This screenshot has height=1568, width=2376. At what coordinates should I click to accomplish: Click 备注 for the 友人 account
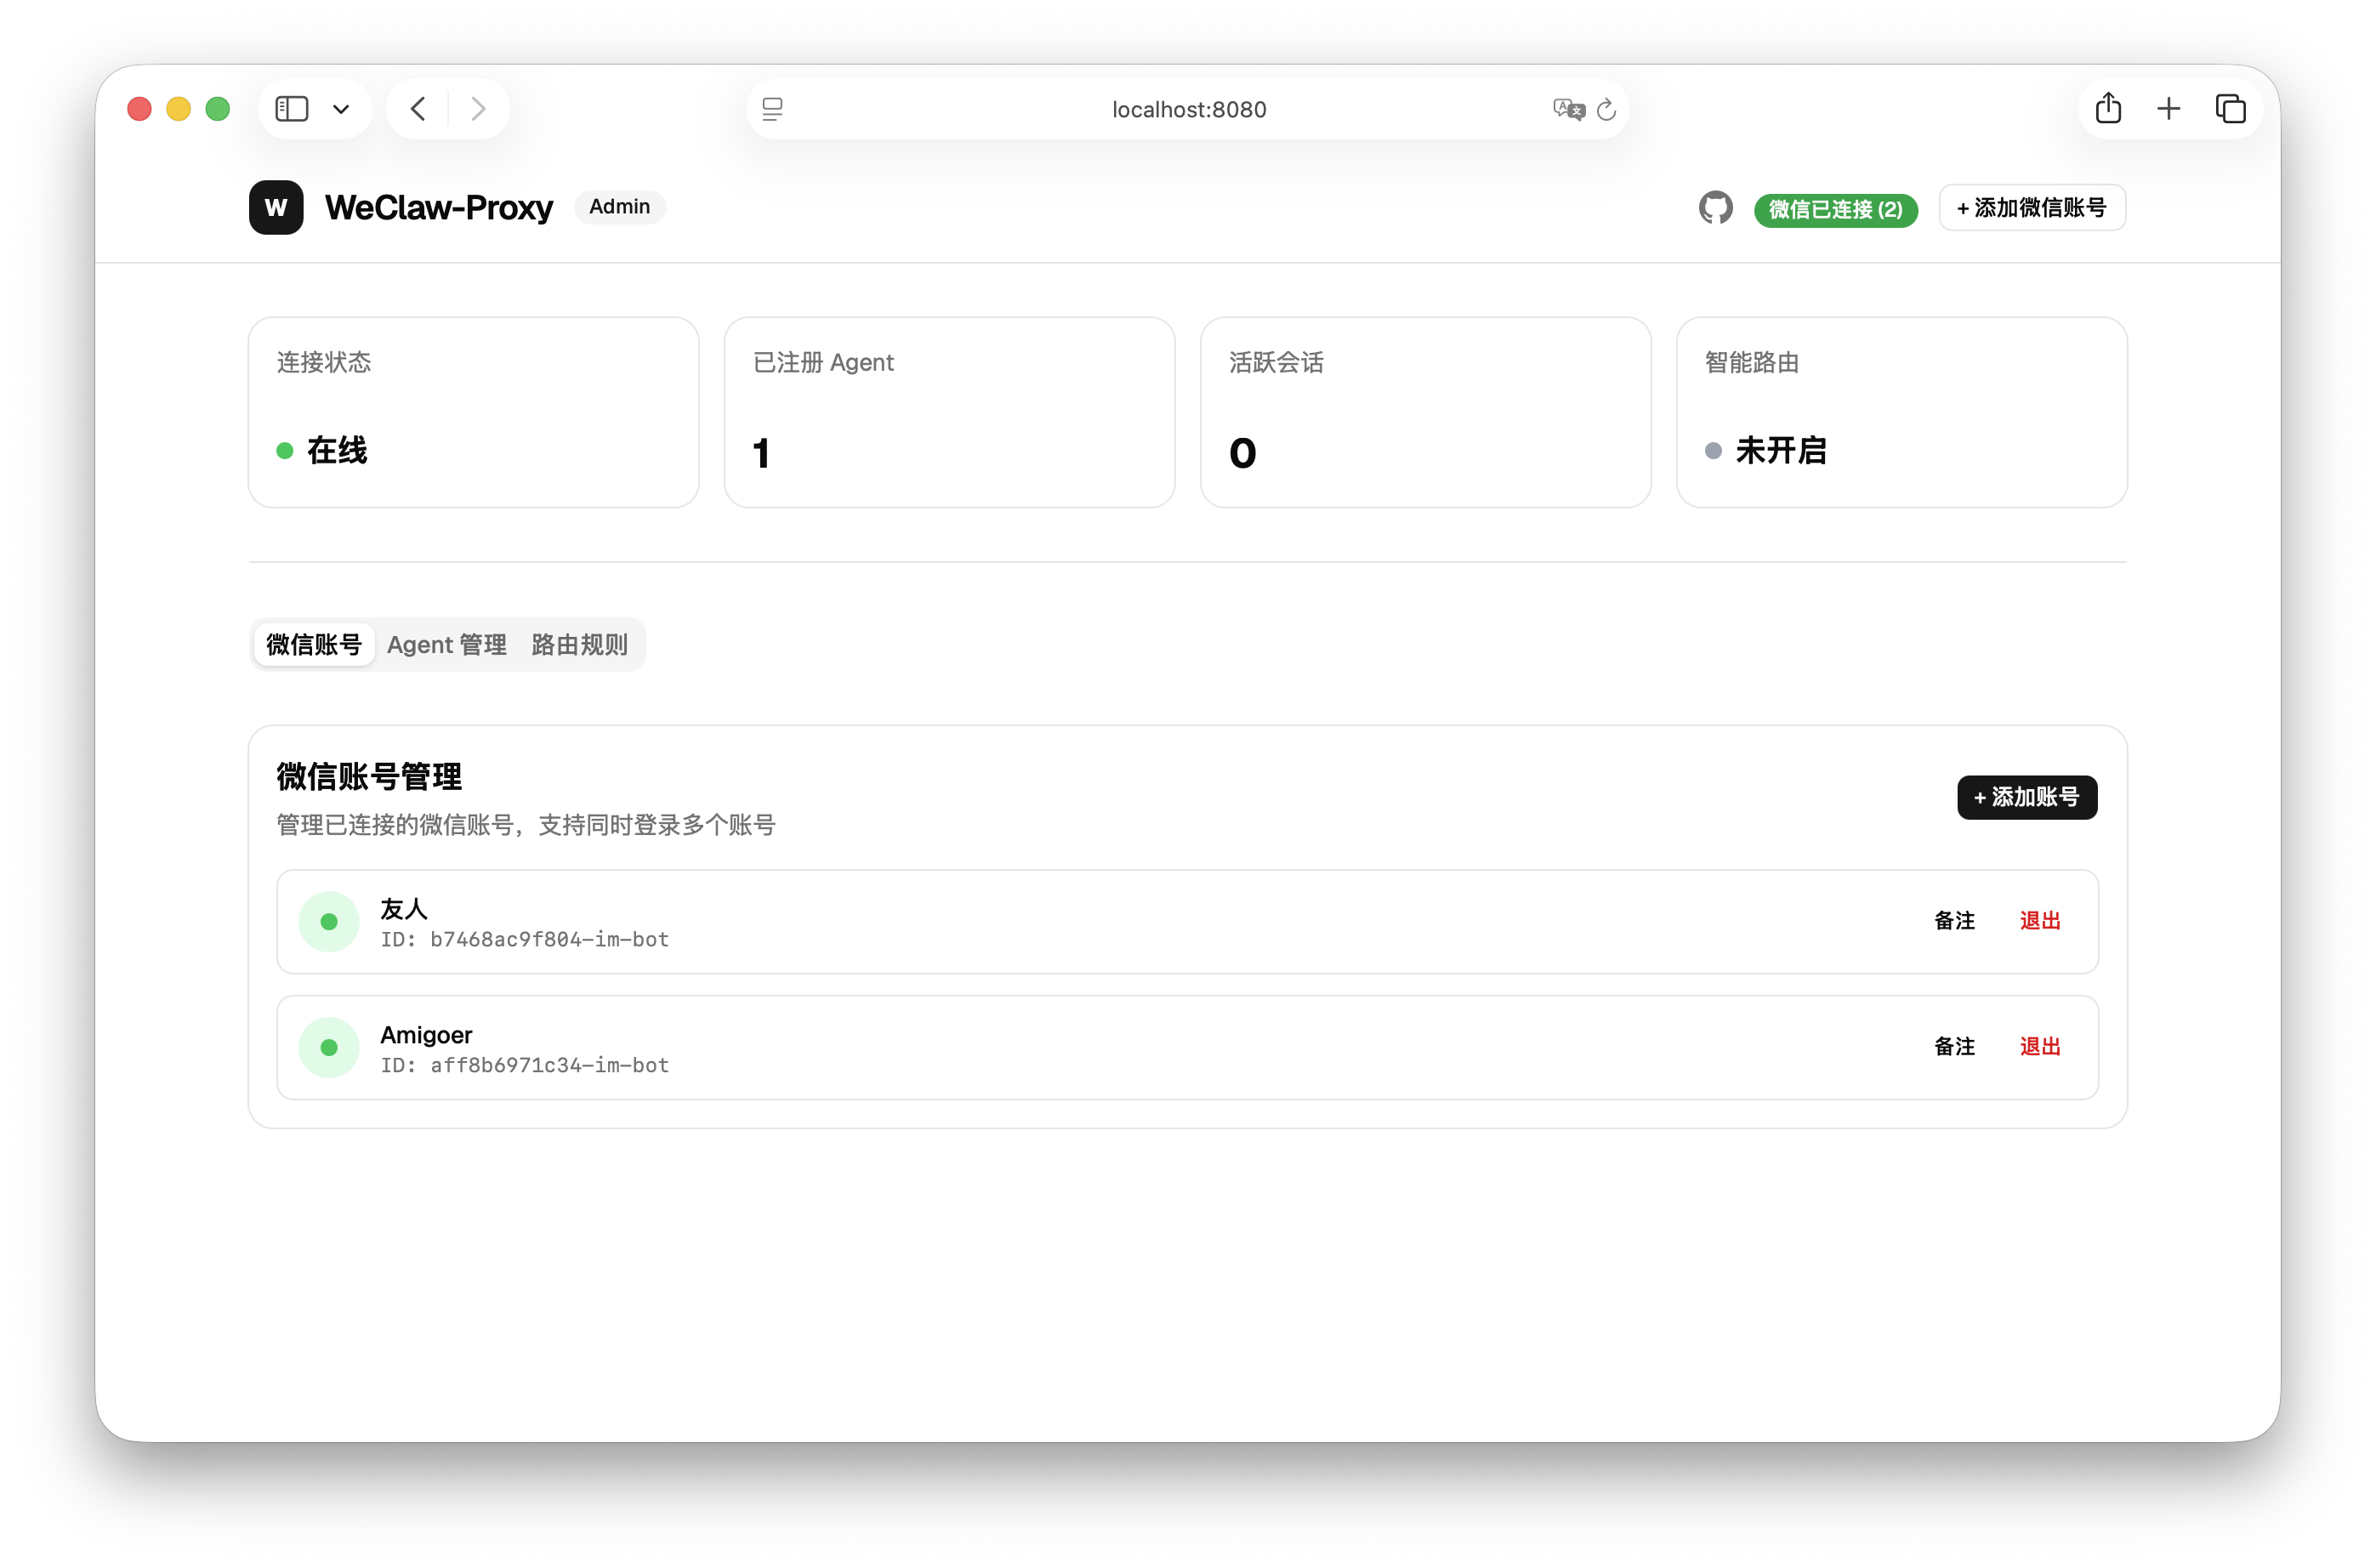click(x=1954, y=920)
